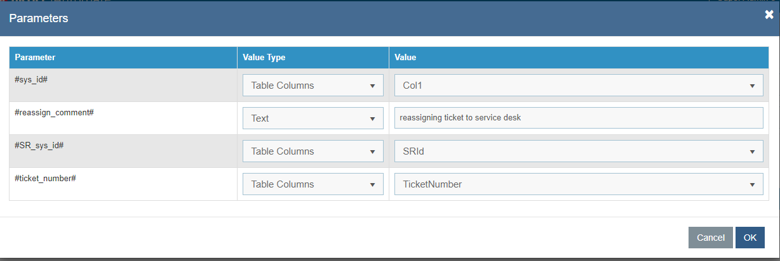Image resolution: width=780 pixels, height=261 pixels.
Task: Open Value Type dropdown for #SR_sys_id#
Action: coord(313,151)
